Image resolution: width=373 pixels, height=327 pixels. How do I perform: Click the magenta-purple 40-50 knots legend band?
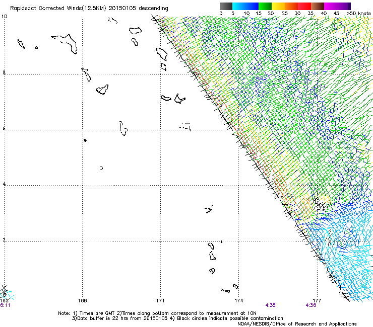click(337, 6)
